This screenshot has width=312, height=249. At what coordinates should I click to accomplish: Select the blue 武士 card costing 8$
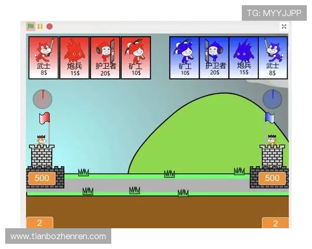tap(273, 57)
